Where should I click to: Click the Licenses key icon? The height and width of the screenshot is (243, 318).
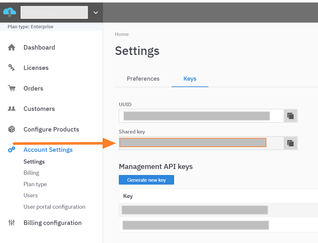[12, 68]
